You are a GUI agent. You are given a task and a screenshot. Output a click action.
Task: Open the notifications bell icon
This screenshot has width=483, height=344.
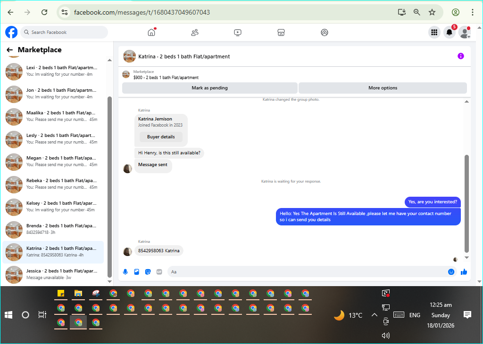click(x=450, y=32)
